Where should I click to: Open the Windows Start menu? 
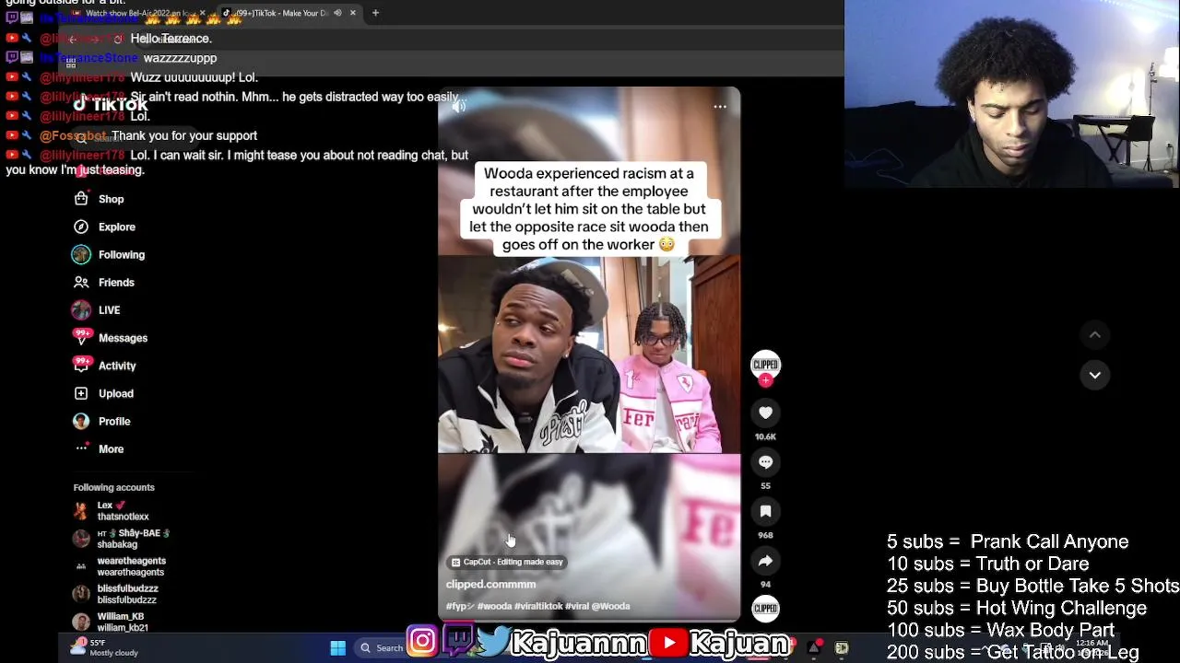pos(337,647)
